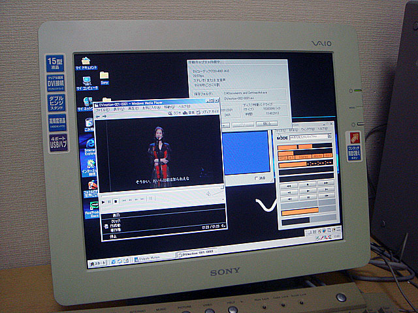Viewport: 418px width, 313px height.
Task: Click blue preview area in monitor window
Action: click(x=247, y=153)
